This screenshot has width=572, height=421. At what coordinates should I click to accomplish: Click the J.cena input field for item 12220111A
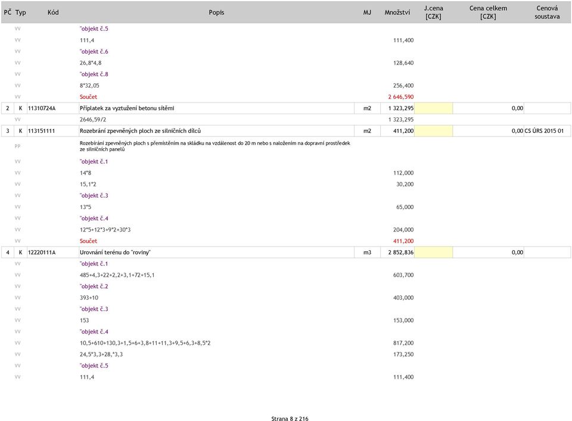click(x=433, y=252)
